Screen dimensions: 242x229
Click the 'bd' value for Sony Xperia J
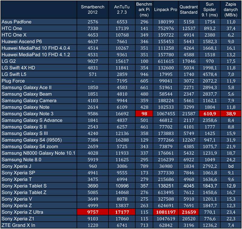pos(231,166)
